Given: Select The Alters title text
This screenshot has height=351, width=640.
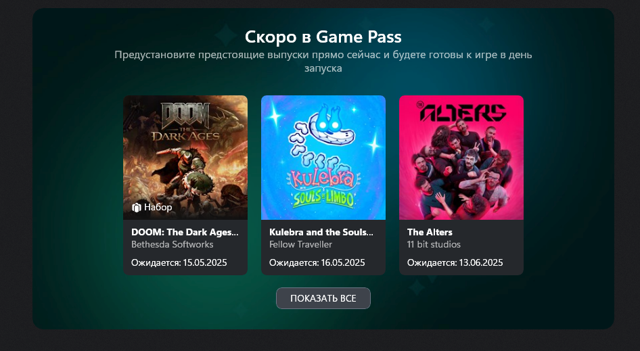Looking at the screenshot, I should [430, 232].
